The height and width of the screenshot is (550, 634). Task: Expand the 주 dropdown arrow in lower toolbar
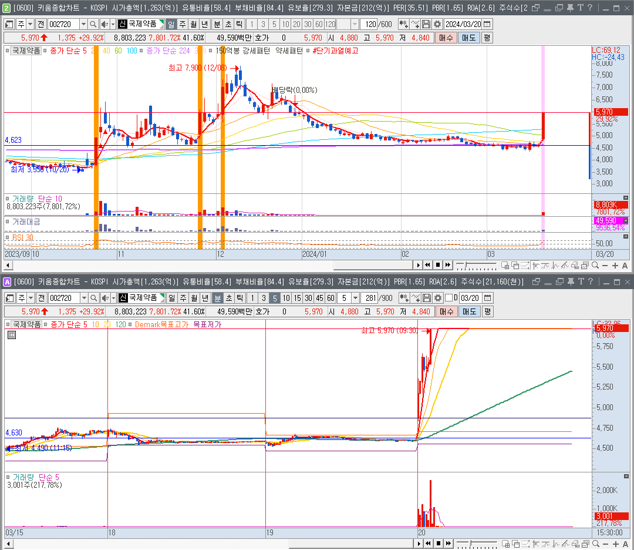point(31,299)
